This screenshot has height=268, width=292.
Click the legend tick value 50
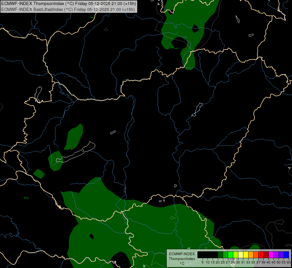(279, 262)
